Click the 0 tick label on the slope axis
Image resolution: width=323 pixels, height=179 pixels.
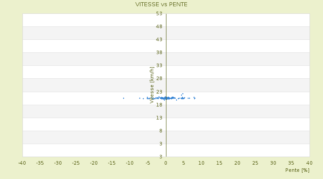[166, 163]
